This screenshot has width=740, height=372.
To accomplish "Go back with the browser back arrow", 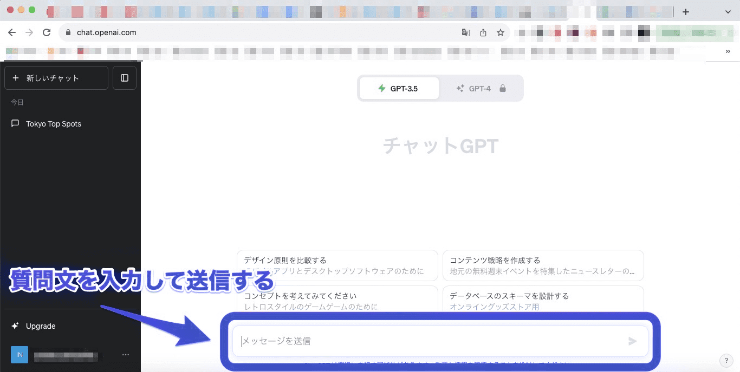I will (x=12, y=32).
